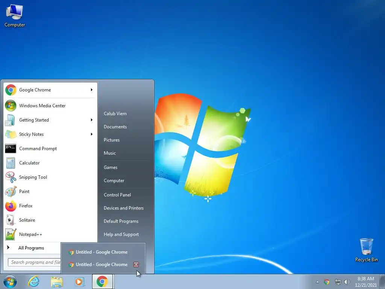
Task: Click Show desktop strip at taskbar end
Action: (x=383, y=281)
